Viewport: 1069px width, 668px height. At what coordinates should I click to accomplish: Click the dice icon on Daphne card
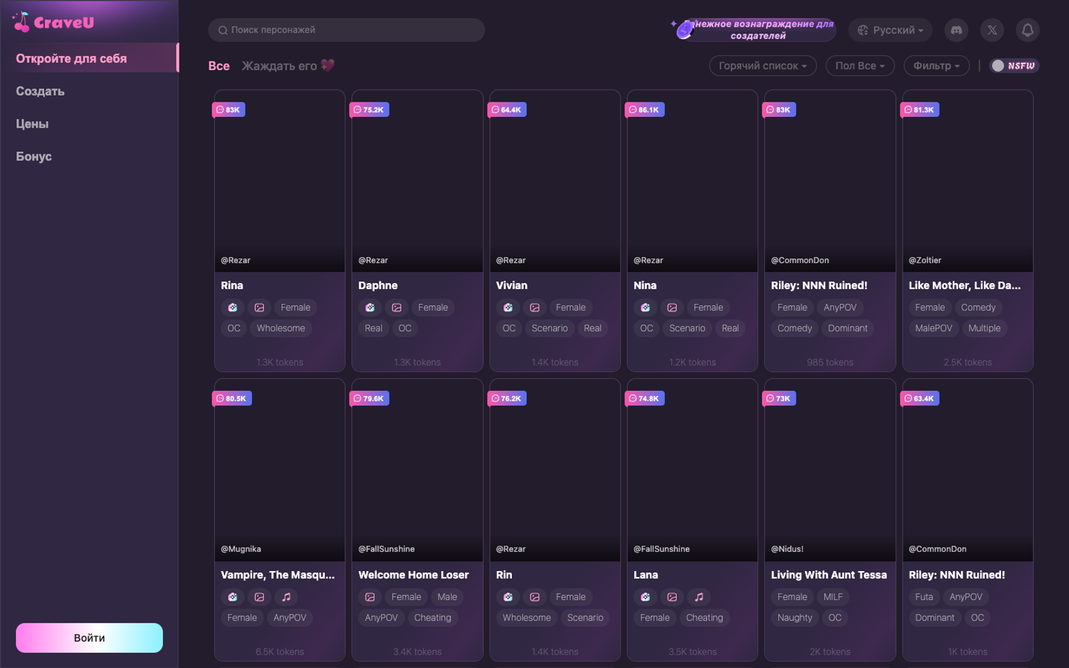370,307
